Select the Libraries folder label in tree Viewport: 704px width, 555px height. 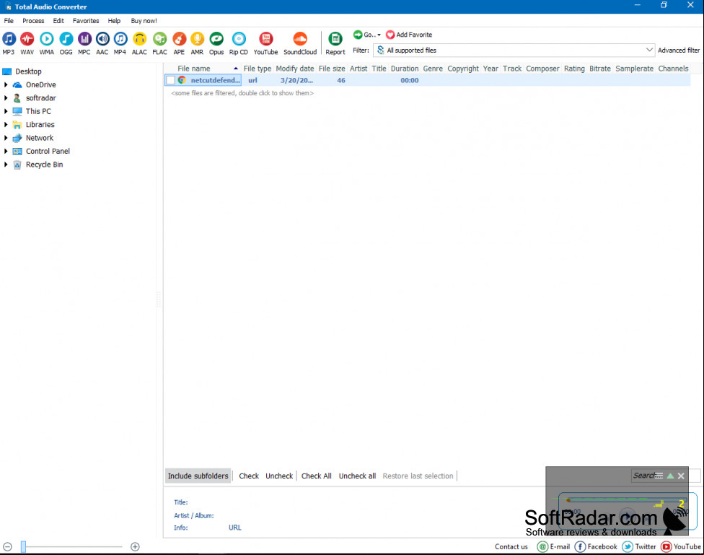[x=40, y=124]
